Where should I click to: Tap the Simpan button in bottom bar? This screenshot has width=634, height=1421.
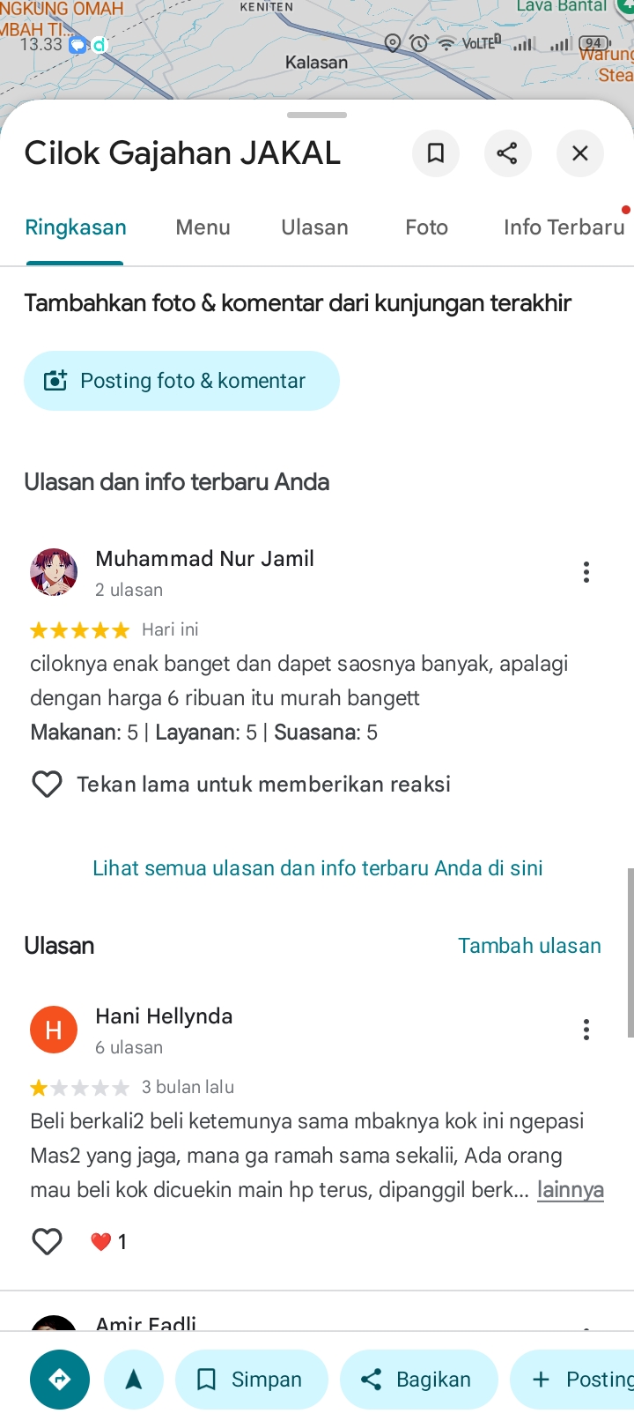[x=252, y=1380]
